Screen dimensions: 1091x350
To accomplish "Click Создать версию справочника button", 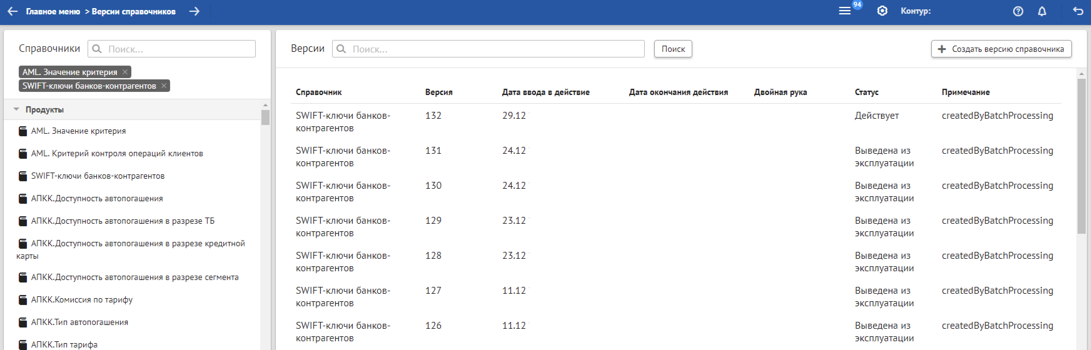I will pyautogui.click(x=1001, y=49).
